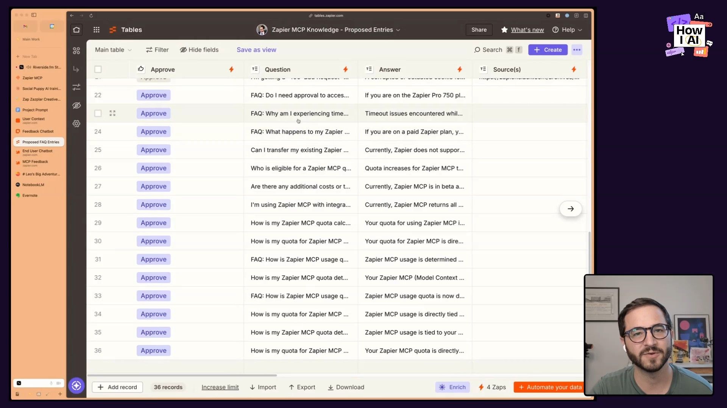Click the Source(s) column text type icon
This screenshot has width=727, height=408.
483,69
